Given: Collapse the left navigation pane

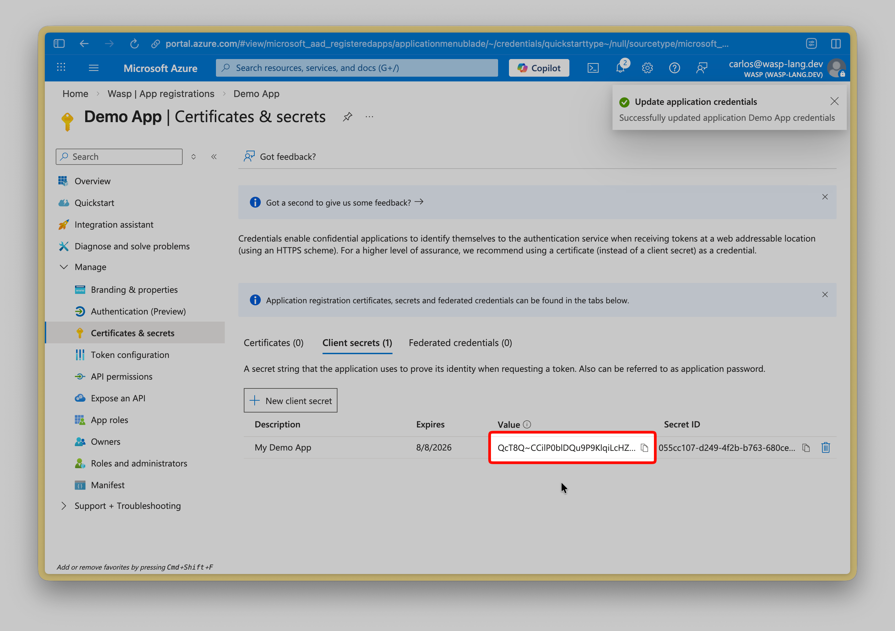Looking at the screenshot, I should [x=214, y=157].
